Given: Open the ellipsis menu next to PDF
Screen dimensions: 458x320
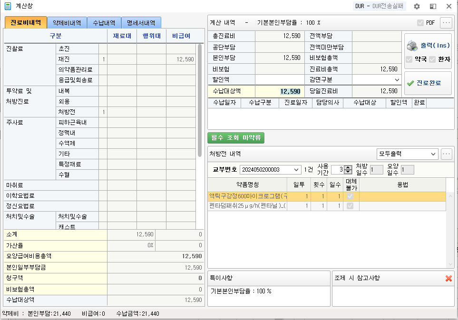Looking at the screenshot, I should tap(446, 23).
